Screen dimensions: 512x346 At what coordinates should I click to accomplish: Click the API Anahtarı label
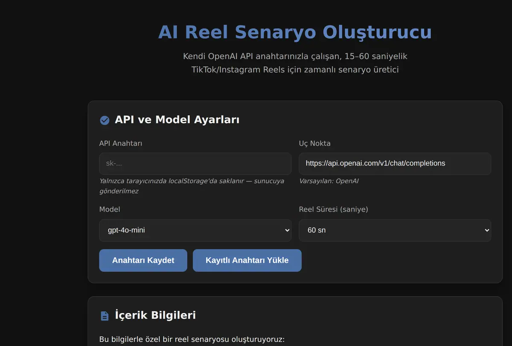121,143
